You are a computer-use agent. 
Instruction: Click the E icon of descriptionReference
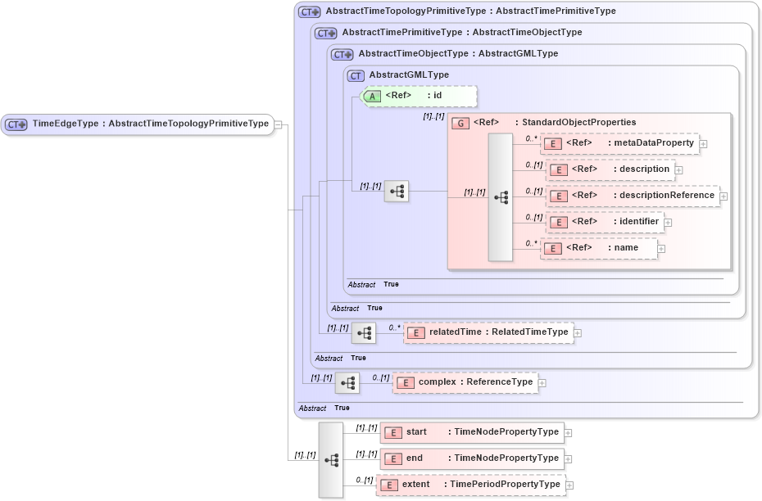pos(559,196)
